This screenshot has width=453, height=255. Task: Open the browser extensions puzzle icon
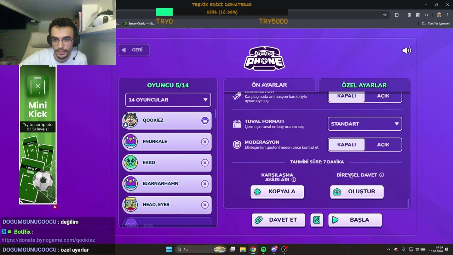point(396,15)
